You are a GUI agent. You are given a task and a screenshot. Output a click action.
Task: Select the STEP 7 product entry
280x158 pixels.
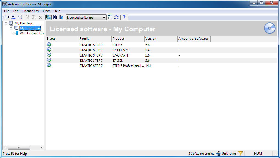[x=117, y=45]
